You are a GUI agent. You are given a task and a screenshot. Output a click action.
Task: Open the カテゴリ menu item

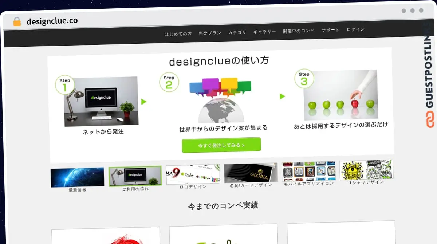(237, 32)
